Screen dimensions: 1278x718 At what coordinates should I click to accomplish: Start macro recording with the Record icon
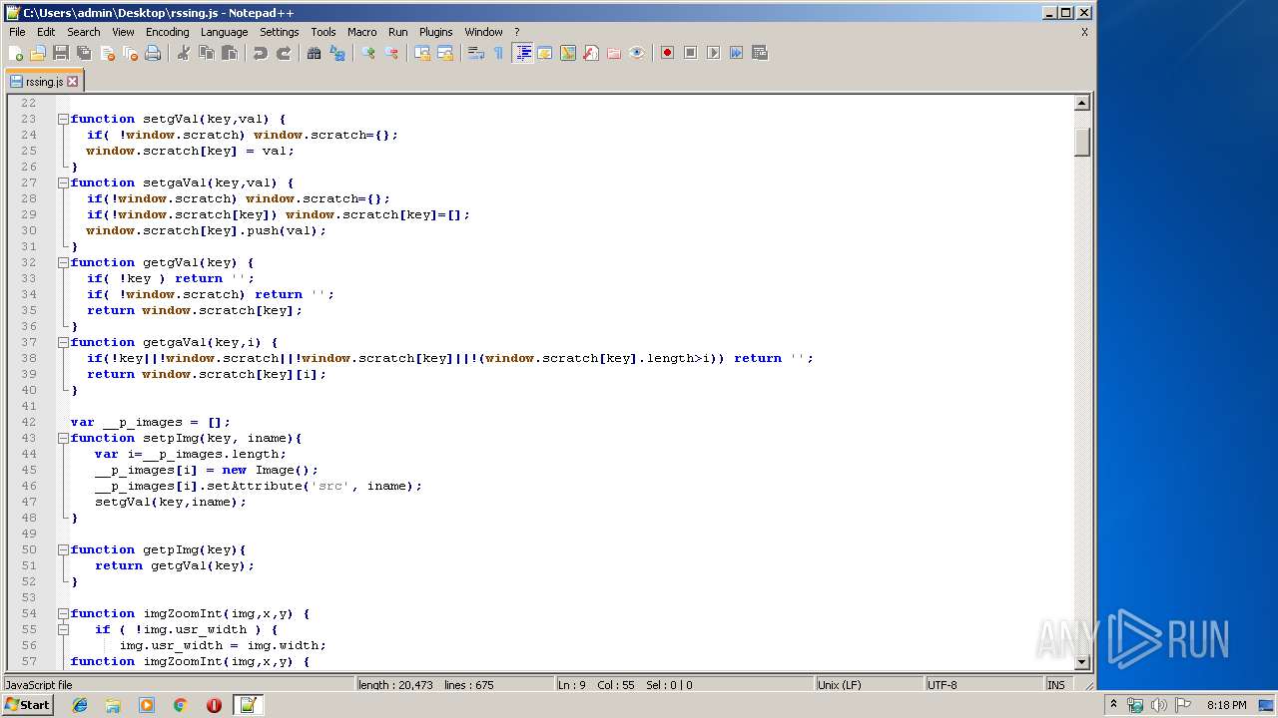tap(667, 53)
